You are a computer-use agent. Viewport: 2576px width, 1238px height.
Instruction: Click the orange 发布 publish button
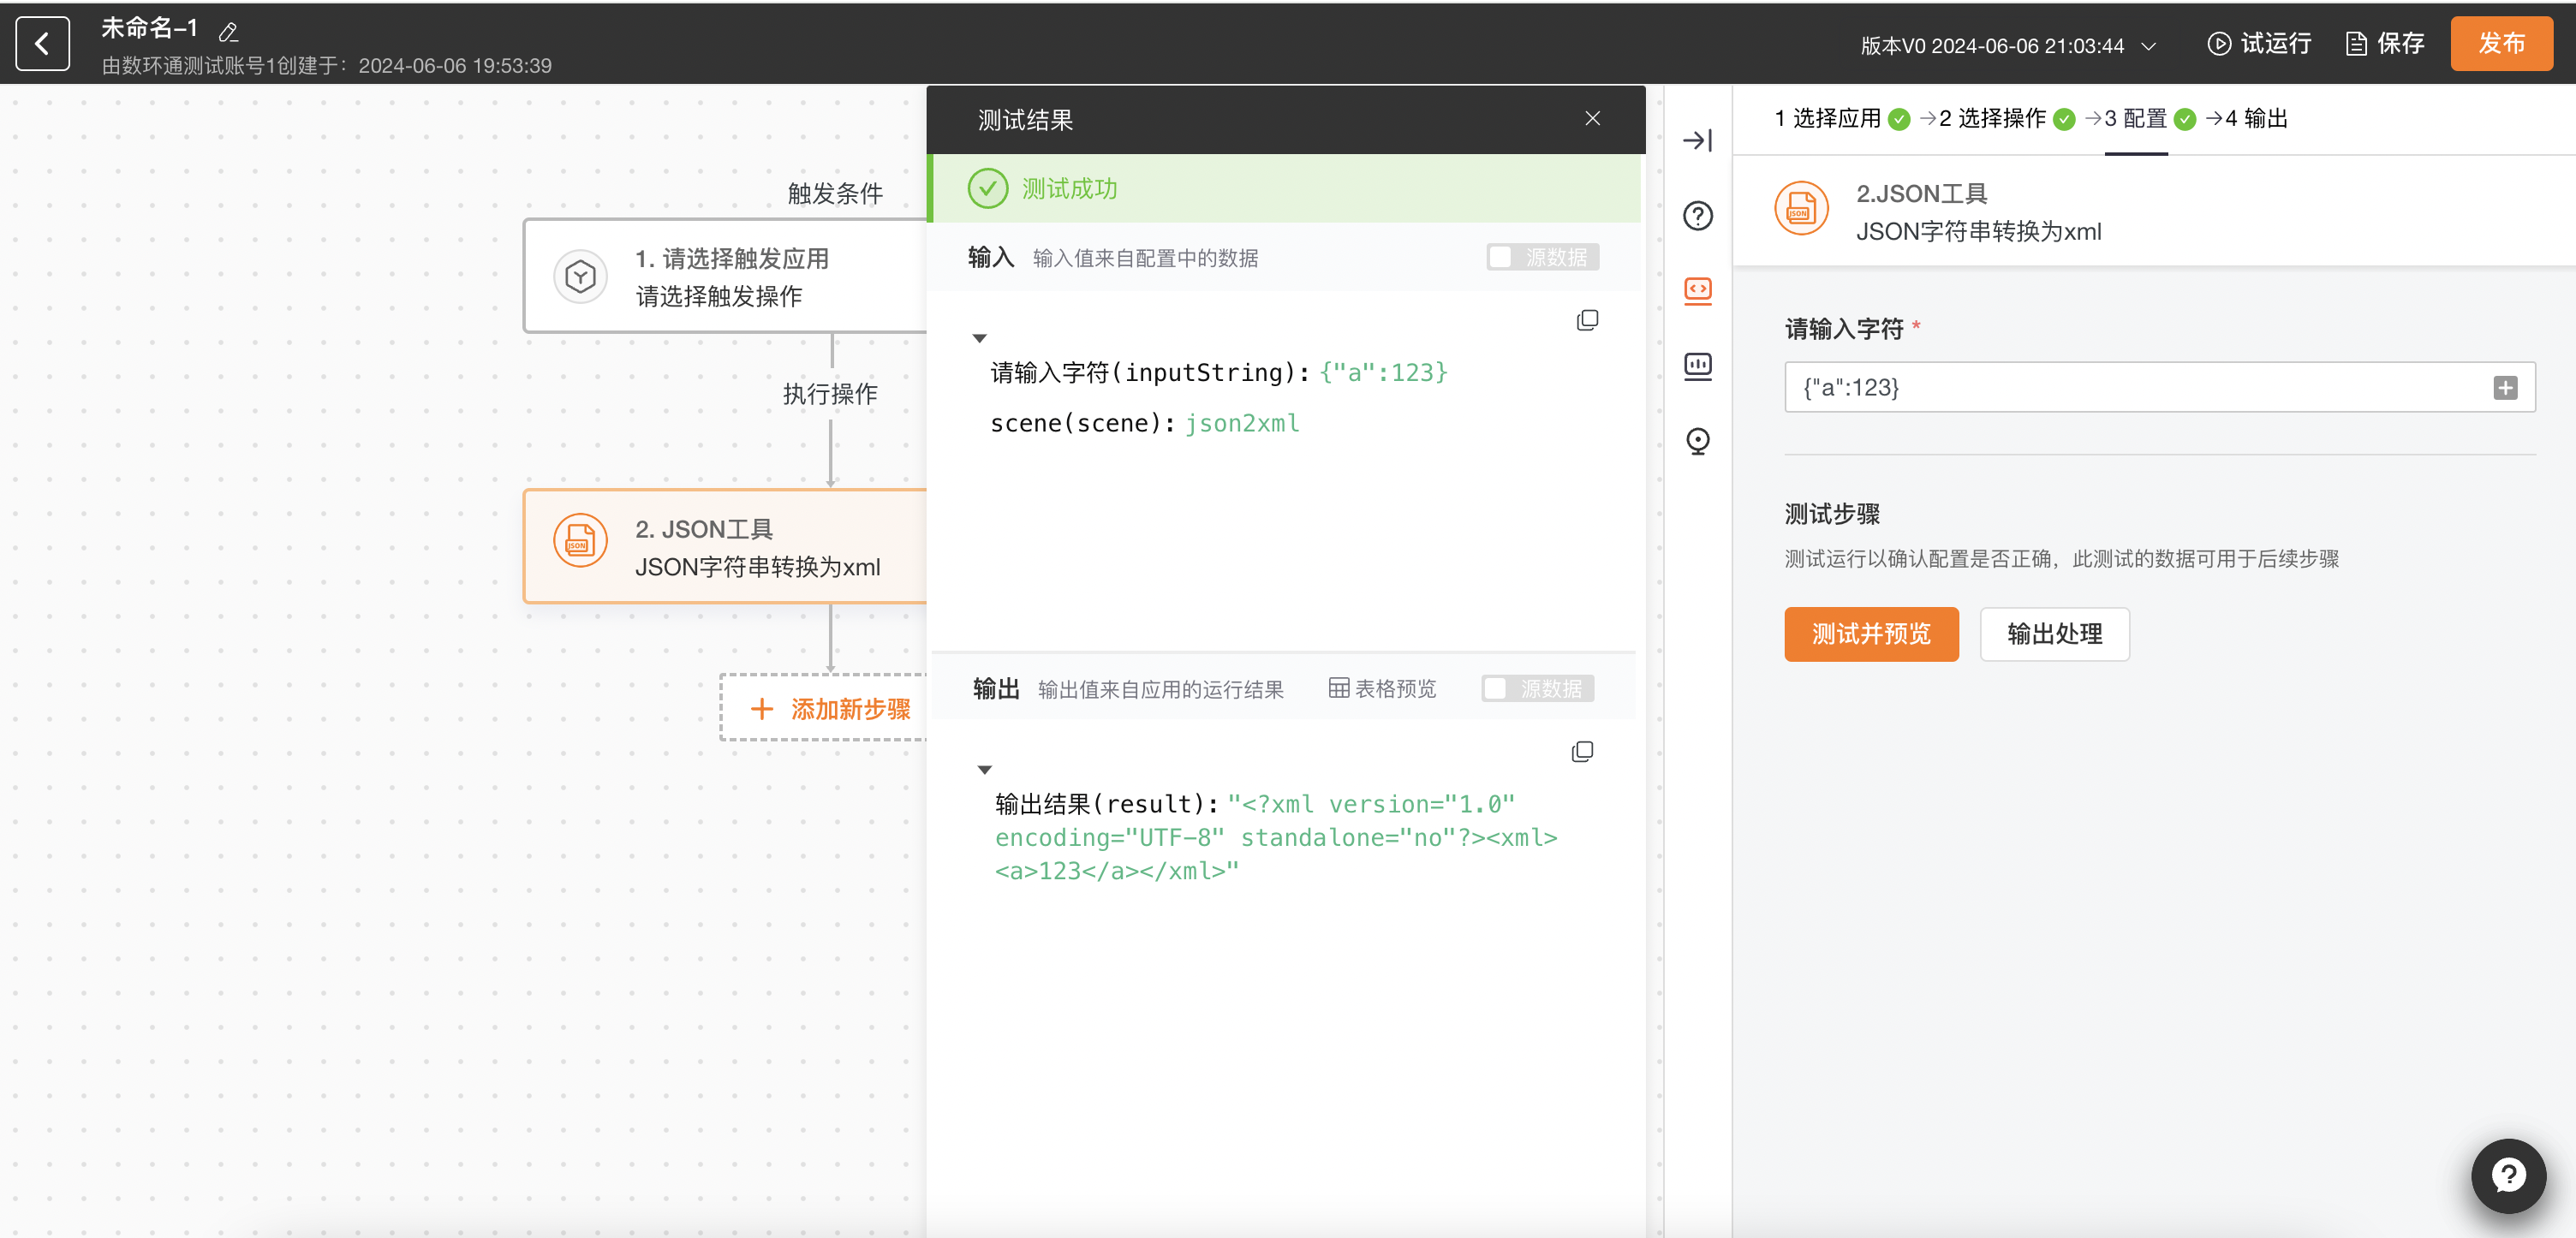click(2501, 44)
